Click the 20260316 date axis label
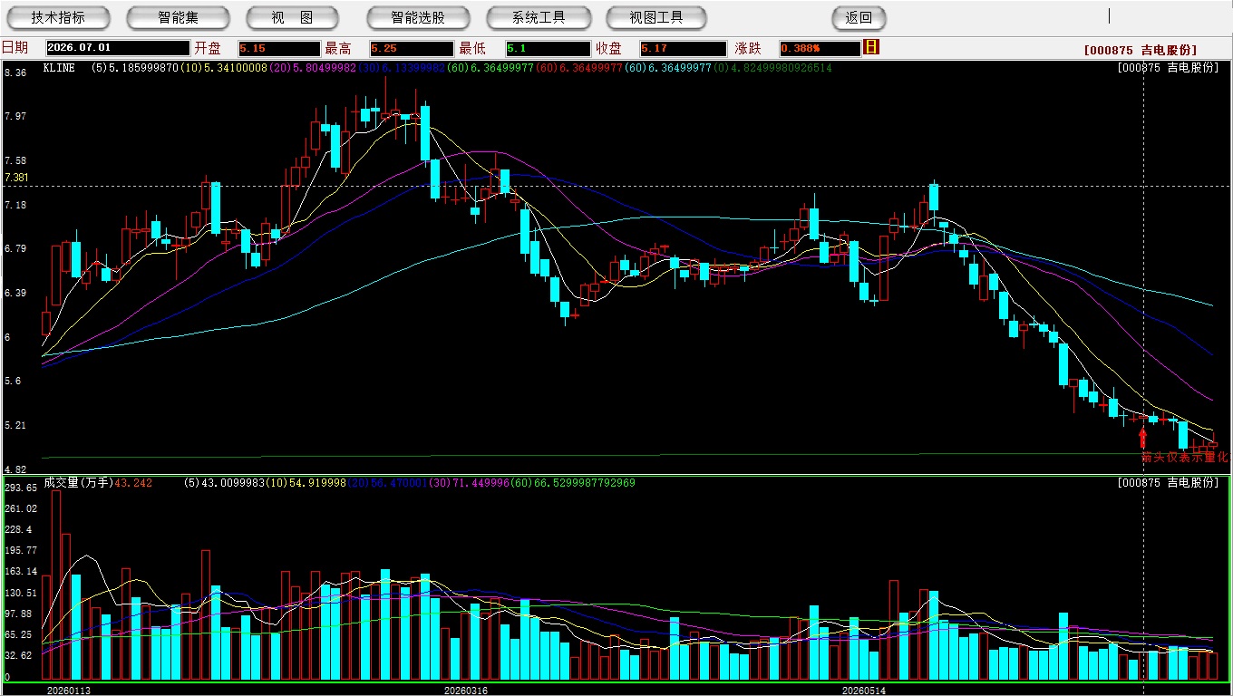The height and width of the screenshot is (696, 1233). coord(466,691)
